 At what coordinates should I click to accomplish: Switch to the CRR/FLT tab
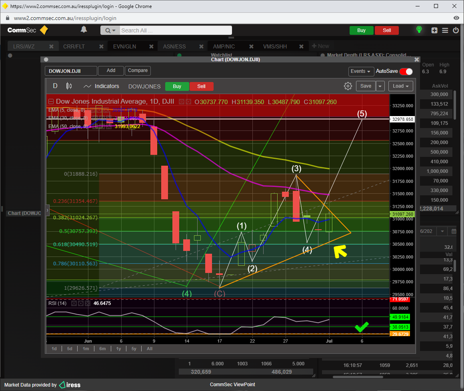click(74, 46)
